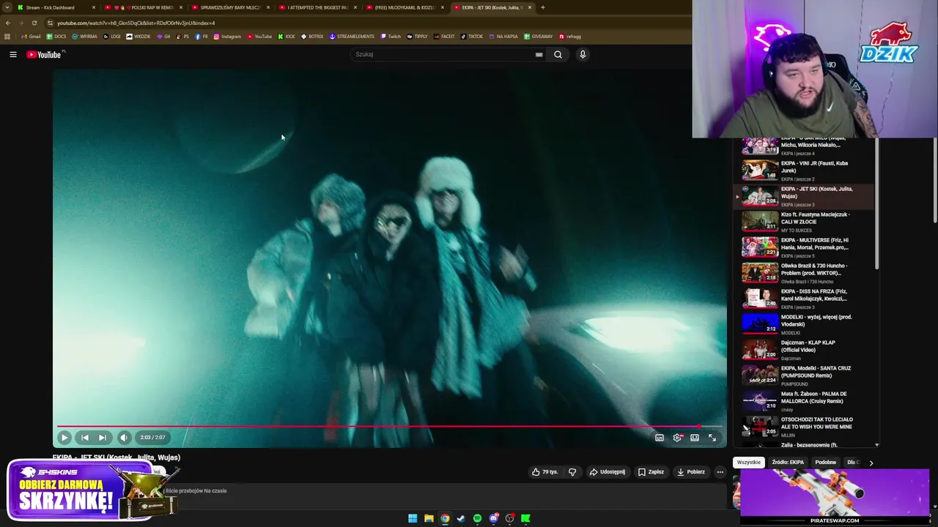Reload the page with the refresh icon
The height and width of the screenshot is (527, 938).
[34, 23]
